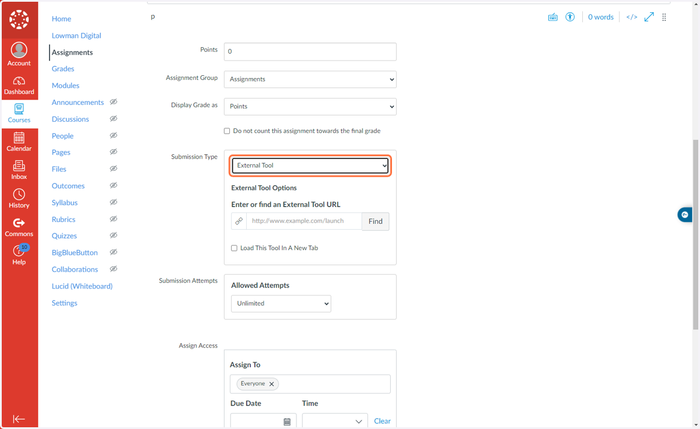Open Assignments in course navigation
This screenshot has width=700, height=429.
click(x=72, y=52)
